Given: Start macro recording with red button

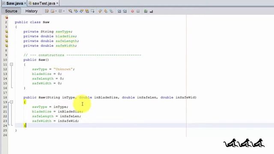Looking at the screenshot, I should pyautogui.click(x=132, y=11).
